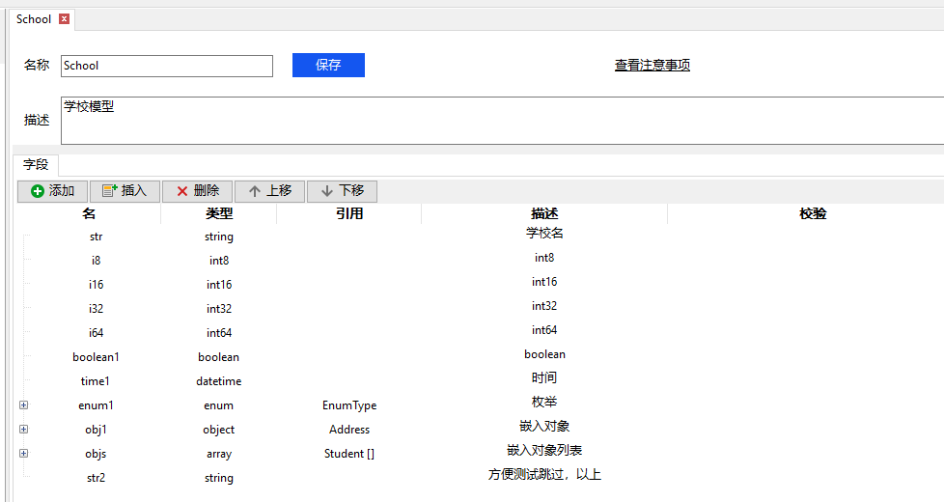Save the model with 保存 button
The height and width of the screenshot is (502, 944).
coord(329,65)
